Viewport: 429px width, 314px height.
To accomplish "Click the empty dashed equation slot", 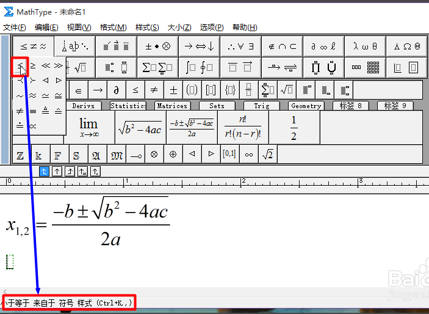I will coord(10,261).
